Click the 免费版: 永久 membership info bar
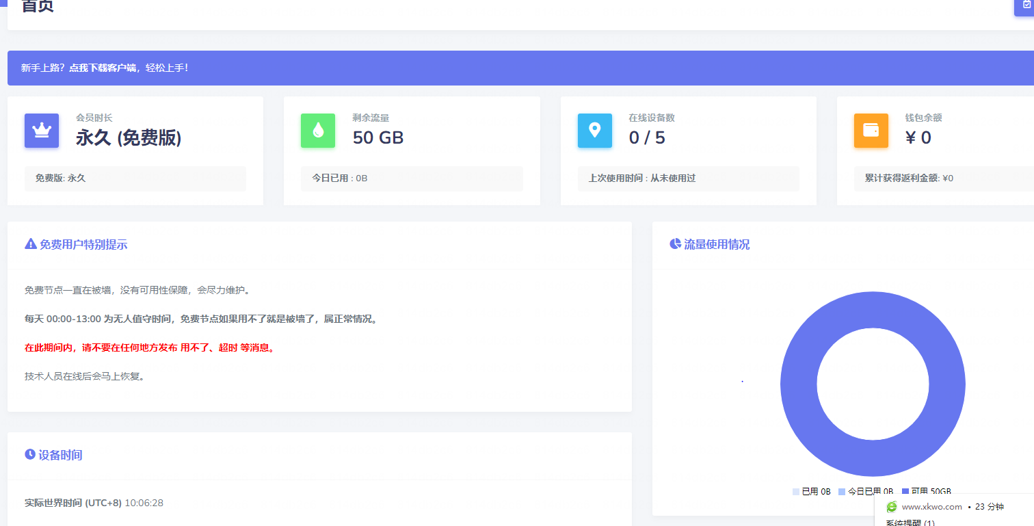This screenshot has height=526, width=1034. tap(135, 179)
